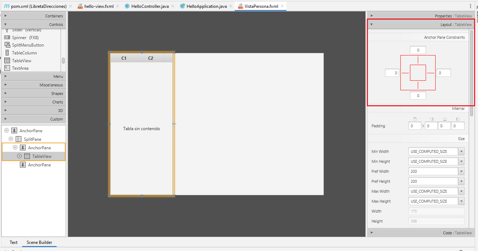This screenshot has width=478, height=251.
Task: Click the top anchor constraint field
Action: tap(418, 50)
